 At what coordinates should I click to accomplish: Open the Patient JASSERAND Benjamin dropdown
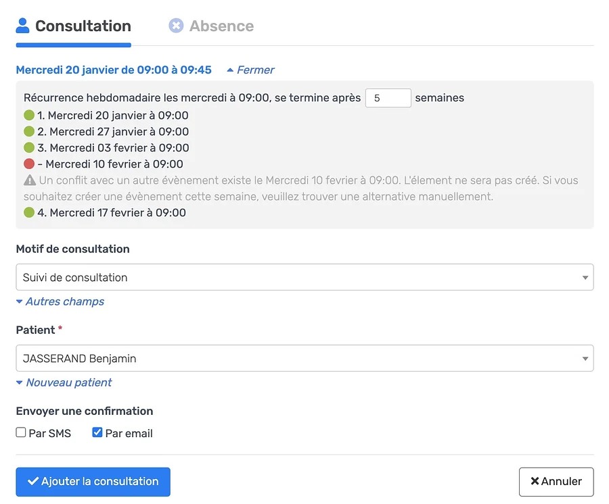(304, 358)
